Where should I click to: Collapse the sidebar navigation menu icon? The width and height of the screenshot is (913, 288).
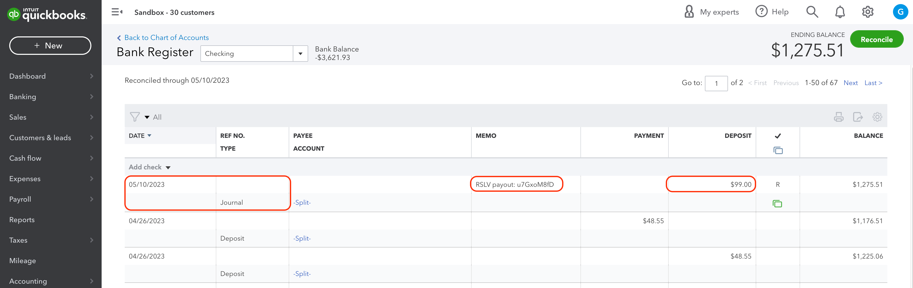pos(117,12)
